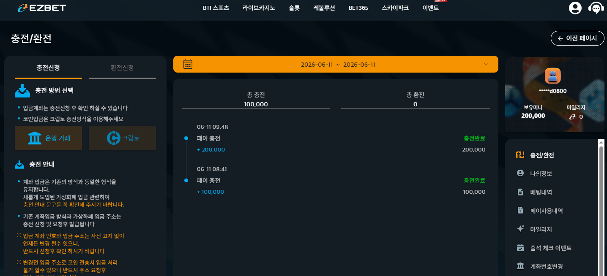607x276 pixels.
Task: Click the mileage logo icon beside 0
Action: 572,116
